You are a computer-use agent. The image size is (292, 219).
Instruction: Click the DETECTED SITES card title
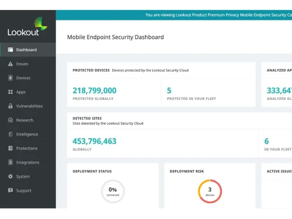click(87, 118)
